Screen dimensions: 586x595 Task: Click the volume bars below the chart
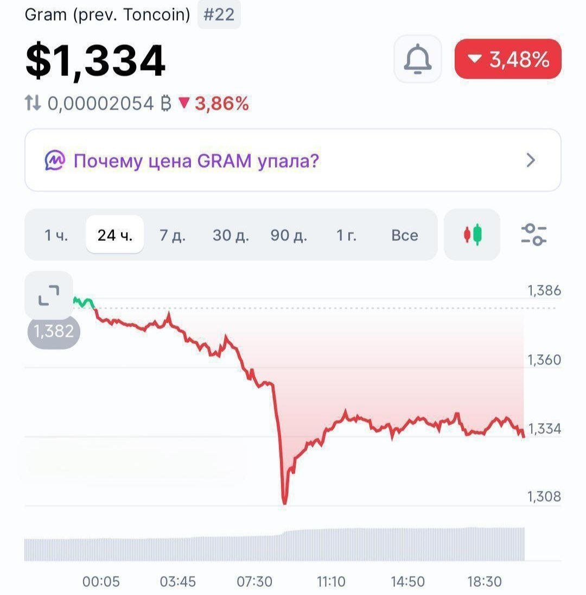(275, 544)
